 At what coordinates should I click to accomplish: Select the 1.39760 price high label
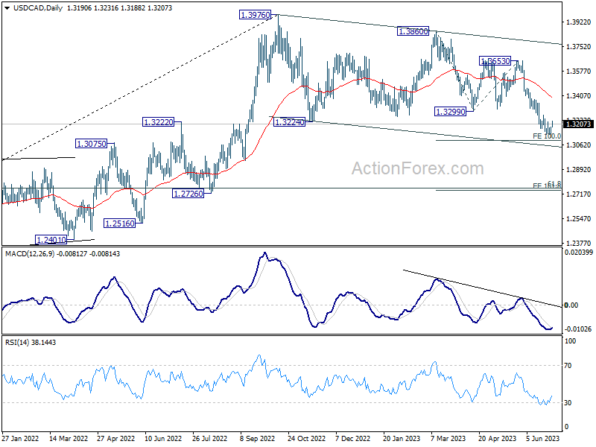point(255,15)
